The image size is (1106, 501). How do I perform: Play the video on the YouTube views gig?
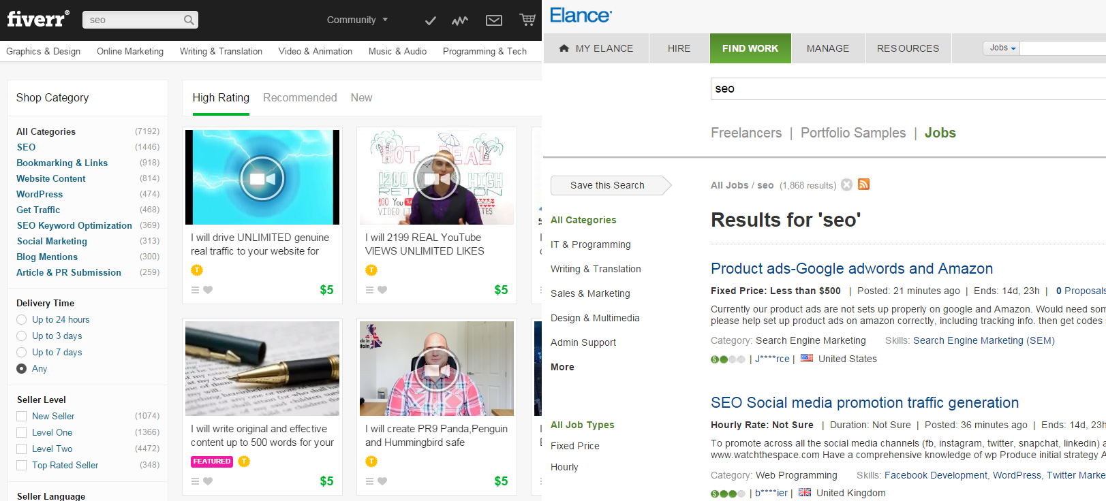[x=437, y=178]
